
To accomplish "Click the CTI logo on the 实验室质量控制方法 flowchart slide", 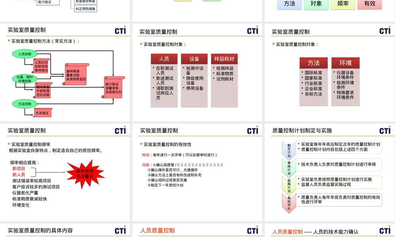I will point(120,30).
